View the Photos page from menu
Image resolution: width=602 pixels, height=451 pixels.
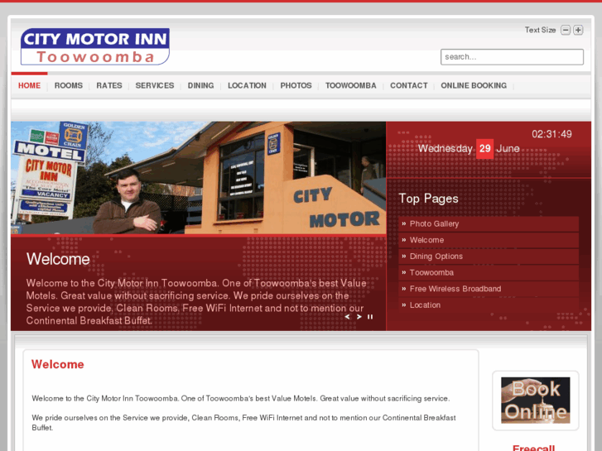click(296, 85)
